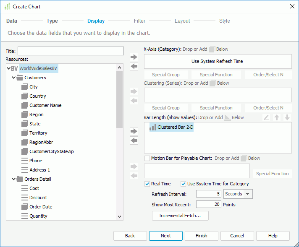Click the X-Axis Order/Select N button

coord(268,75)
